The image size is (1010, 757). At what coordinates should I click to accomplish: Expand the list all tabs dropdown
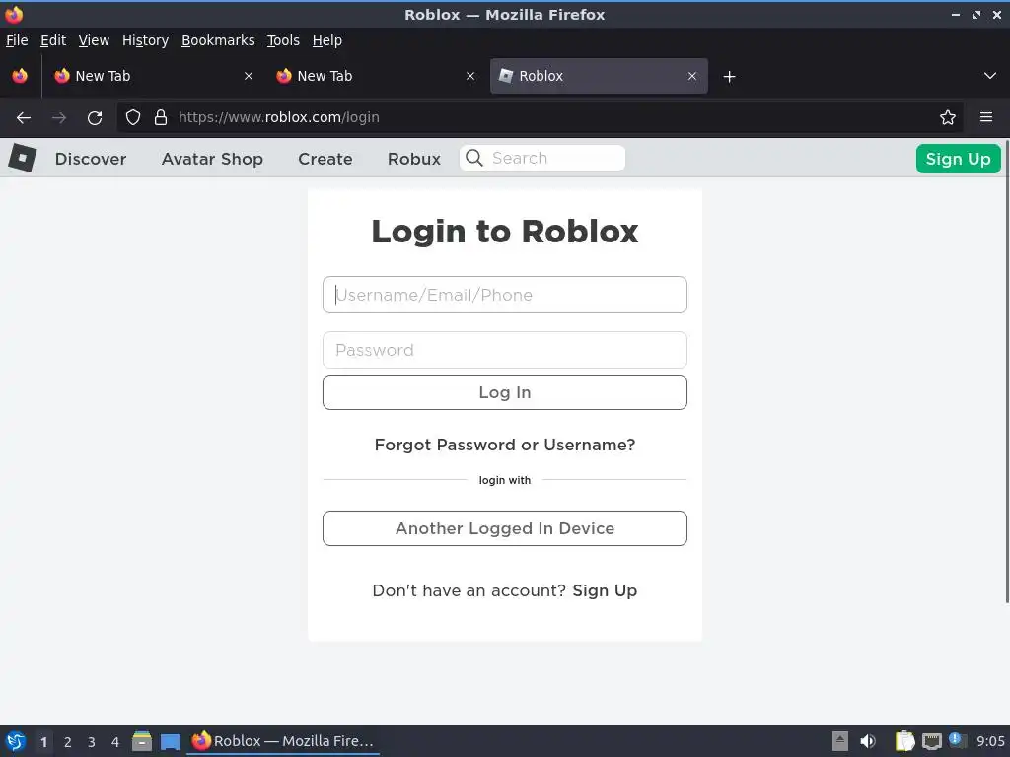pos(990,76)
